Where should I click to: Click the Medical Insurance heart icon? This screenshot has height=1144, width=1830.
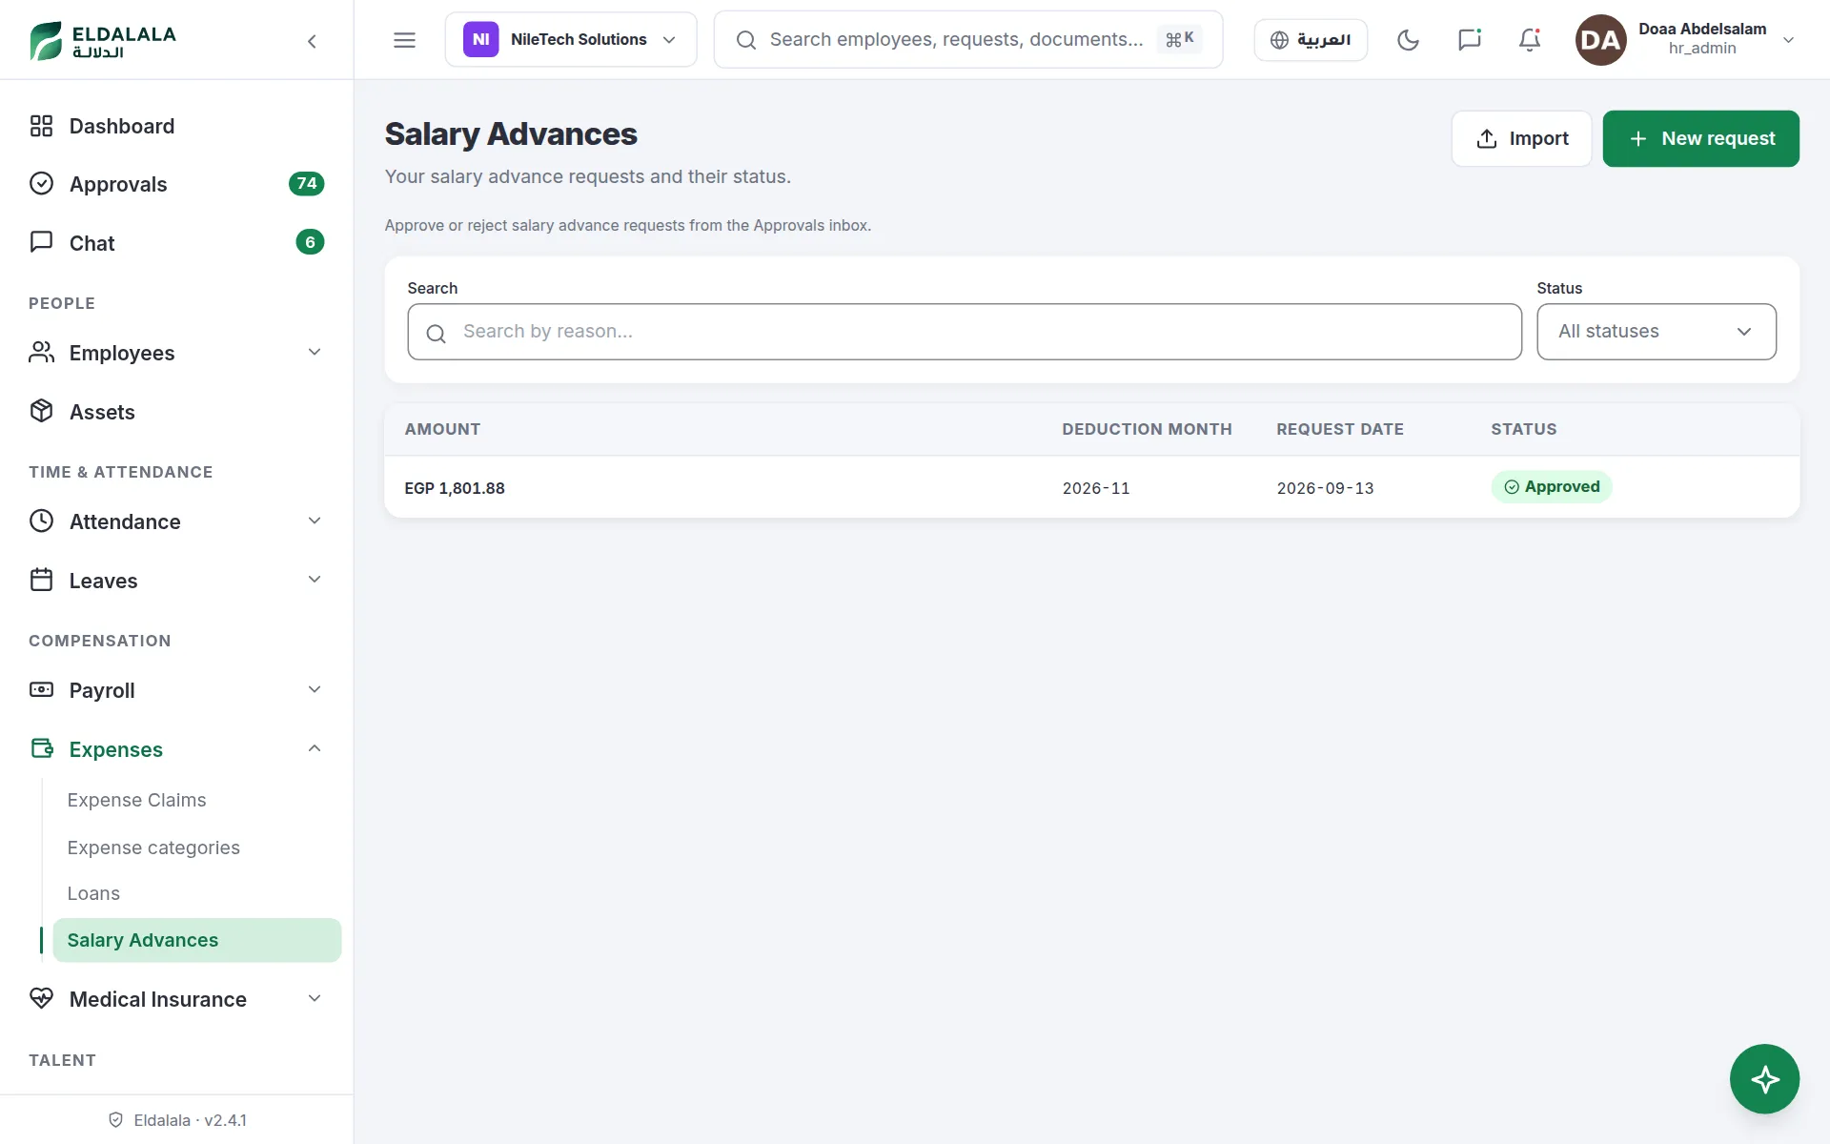[41, 998]
